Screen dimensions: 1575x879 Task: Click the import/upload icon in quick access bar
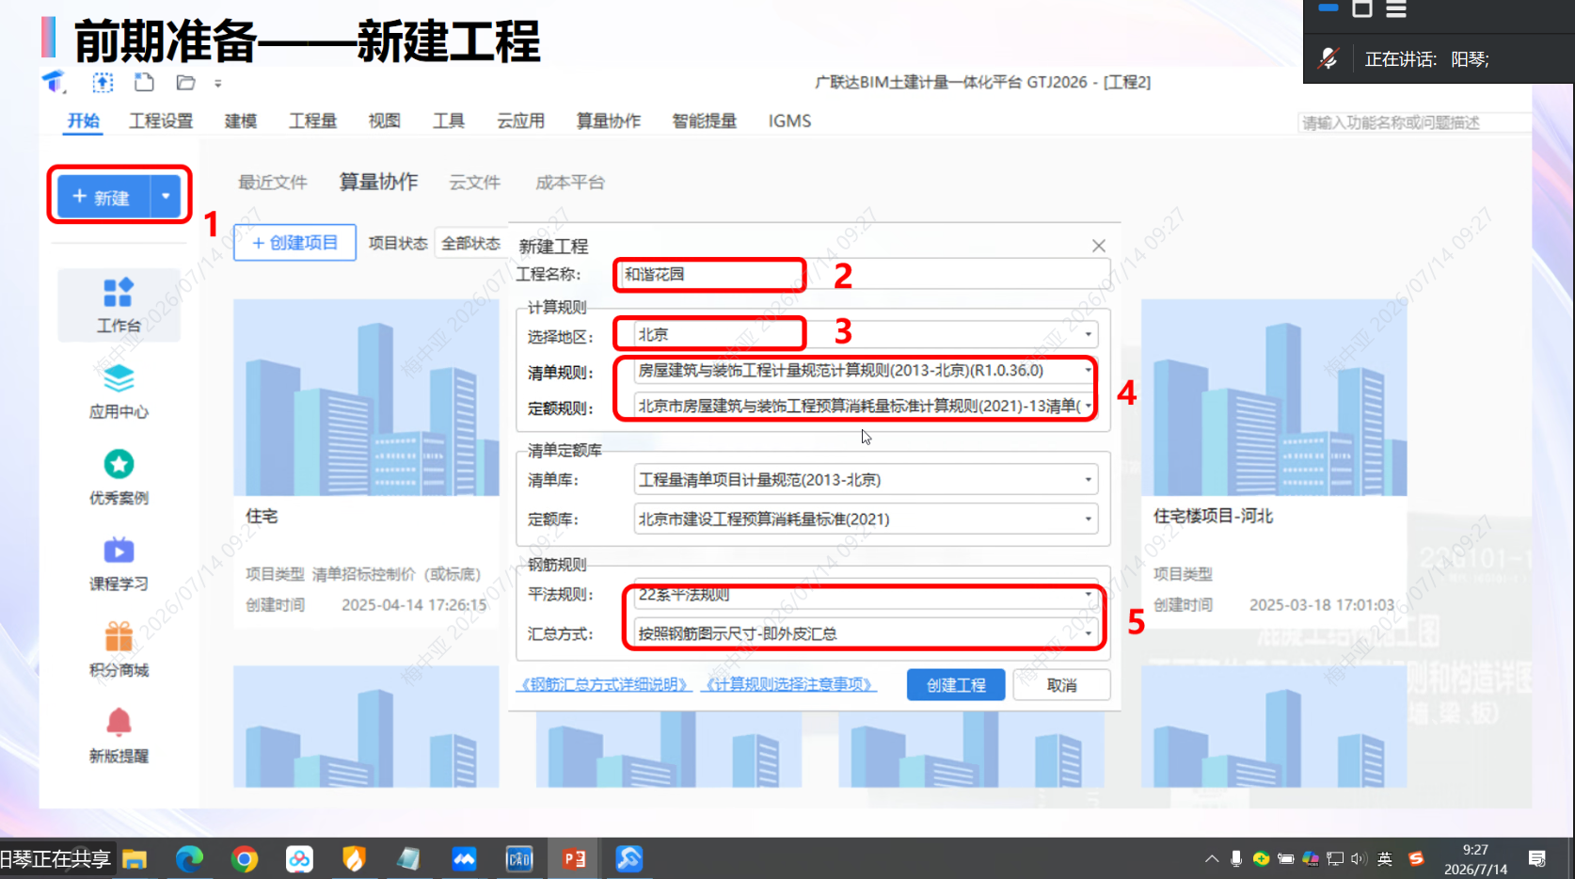pos(103,83)
